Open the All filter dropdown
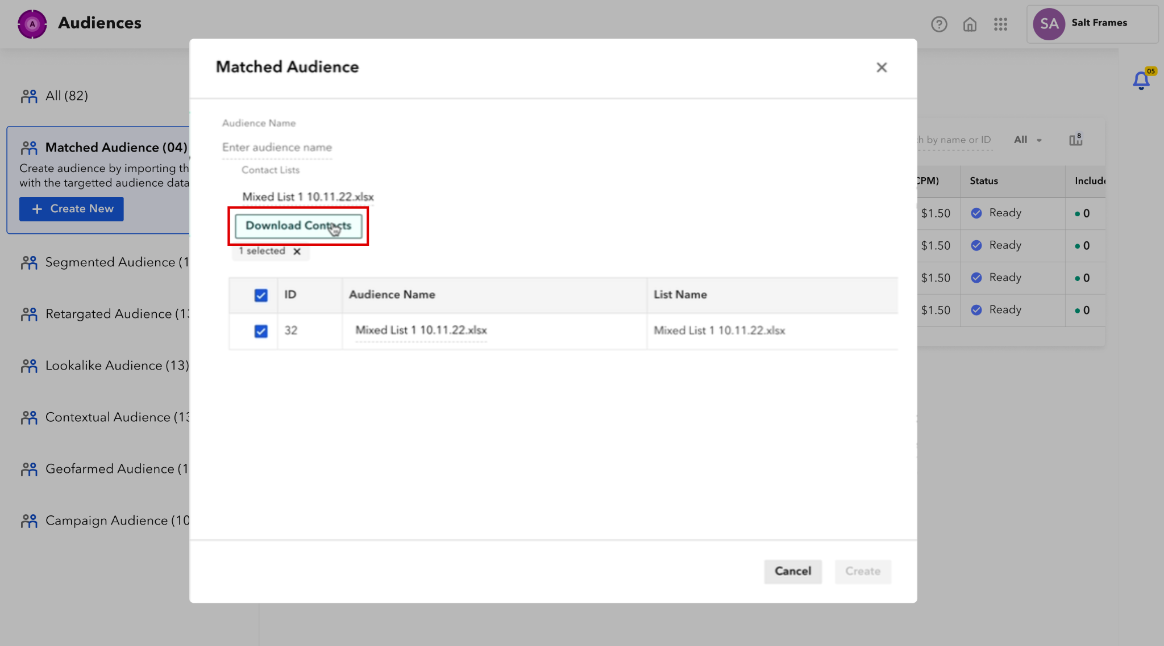Screen dimensions: 1164x646 (x=1028, y=140)
